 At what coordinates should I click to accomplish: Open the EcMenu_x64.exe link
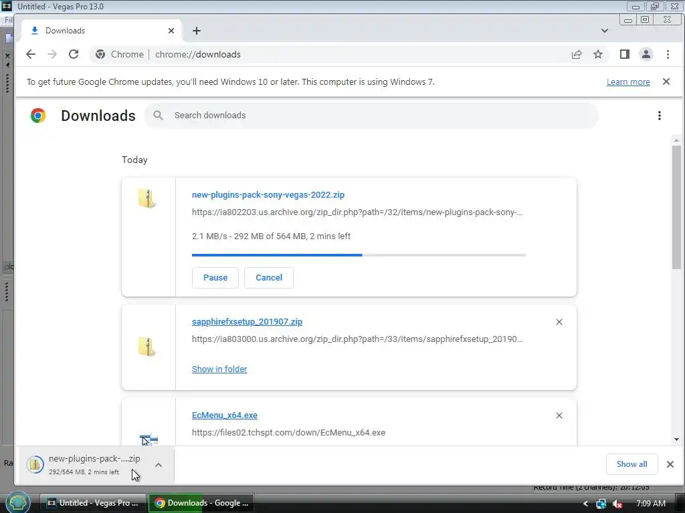coord(225,415)
